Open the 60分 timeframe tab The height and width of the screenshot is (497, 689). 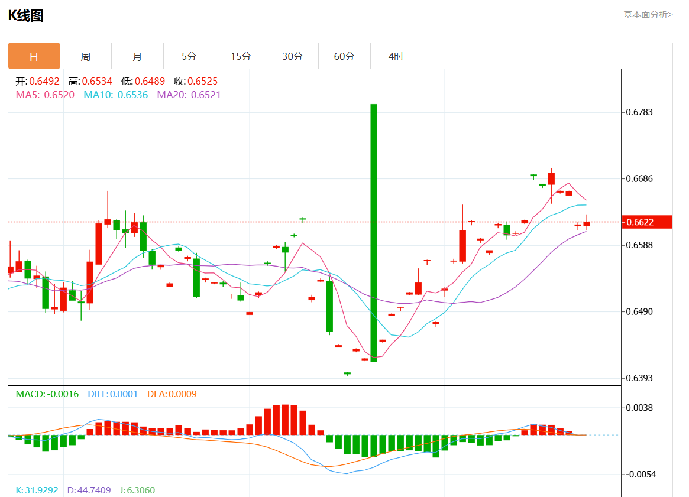(344, 56)
